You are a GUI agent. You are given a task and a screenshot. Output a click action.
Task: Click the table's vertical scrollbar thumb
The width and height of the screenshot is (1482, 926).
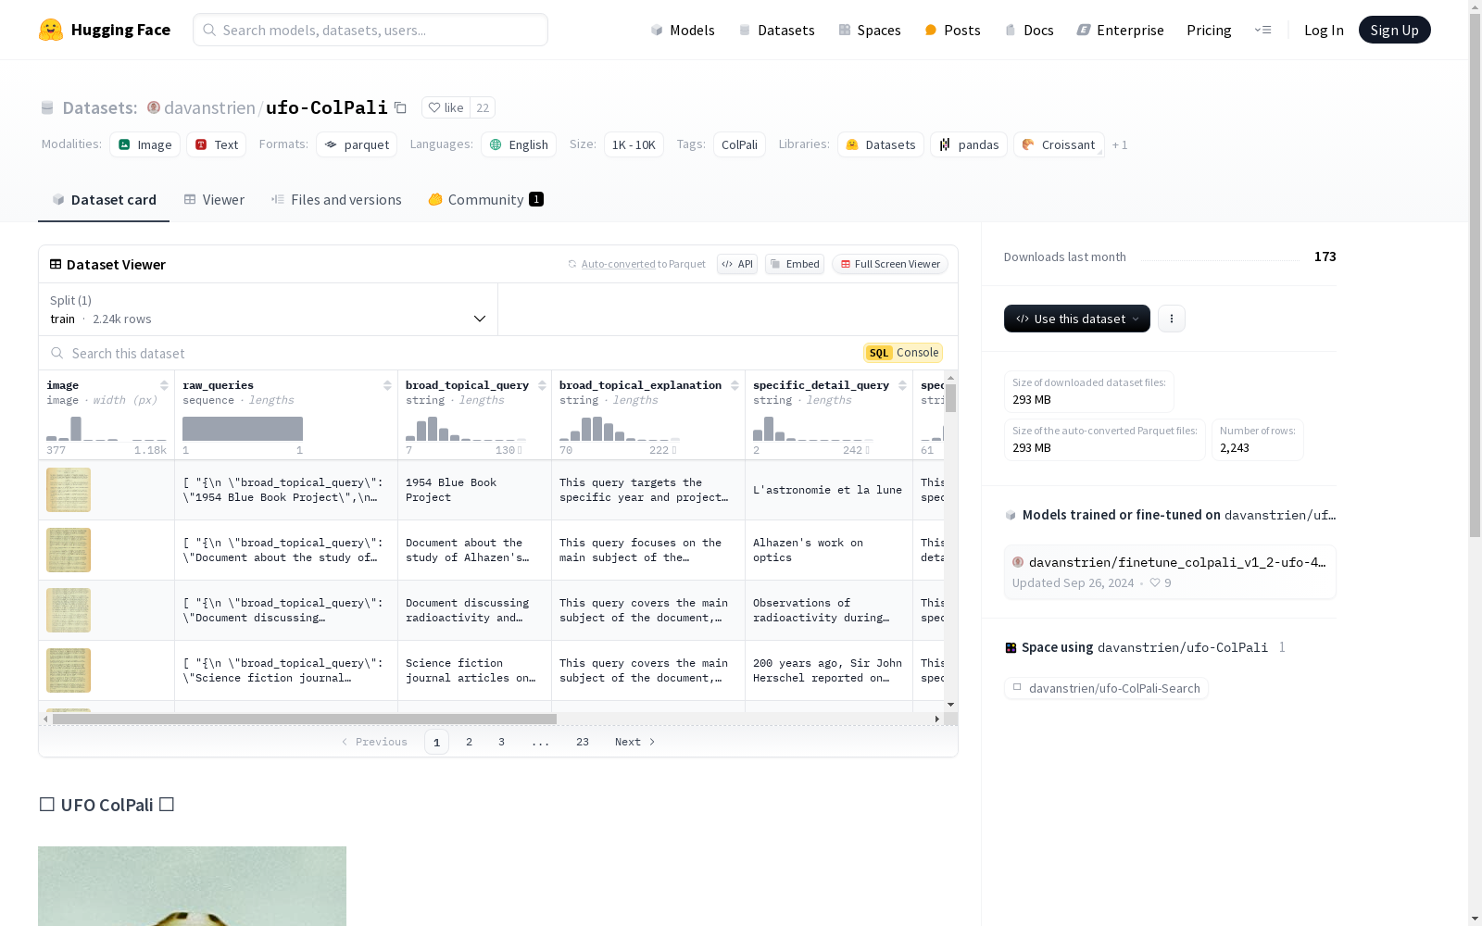pyautogui.click(x=950, y=398)
